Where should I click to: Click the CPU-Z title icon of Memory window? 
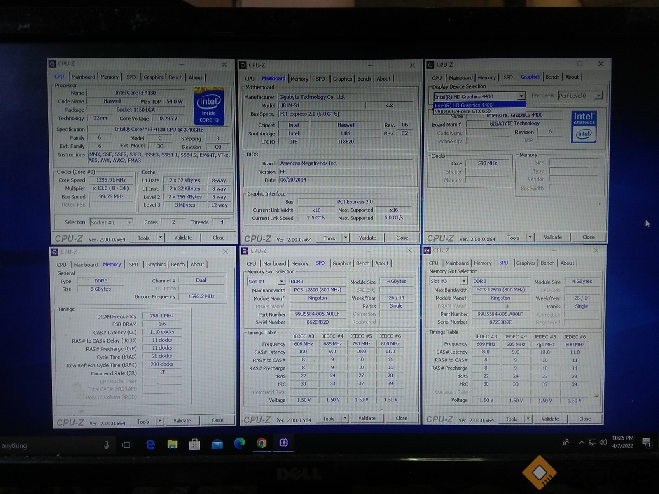click(54, 252)
